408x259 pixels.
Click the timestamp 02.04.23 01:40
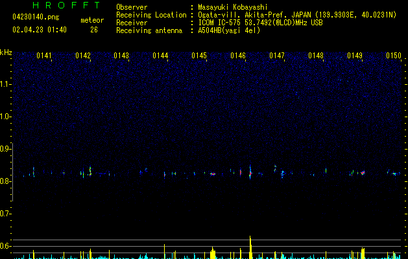point(40,30)
